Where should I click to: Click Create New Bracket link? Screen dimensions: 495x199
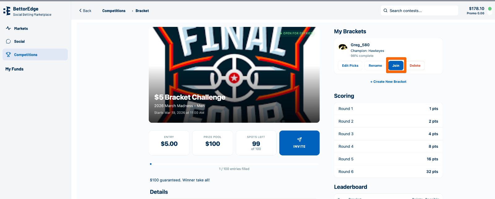tap(388, 82)
